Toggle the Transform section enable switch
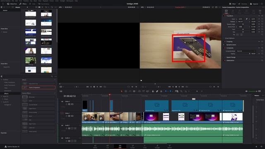The image size is (265, 149). click(x=225, y=16)
